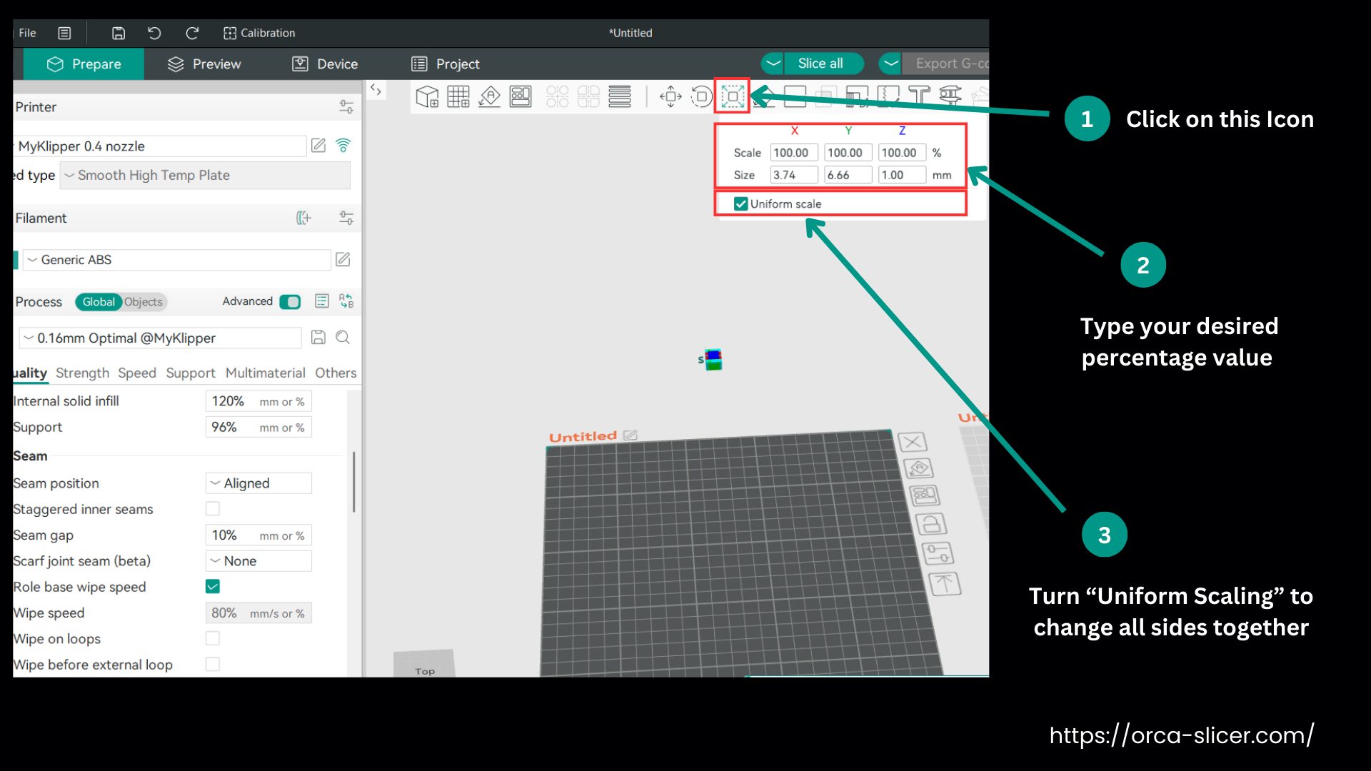
Task: Open the Generic ABS filament dropdown
Action: 176,260
